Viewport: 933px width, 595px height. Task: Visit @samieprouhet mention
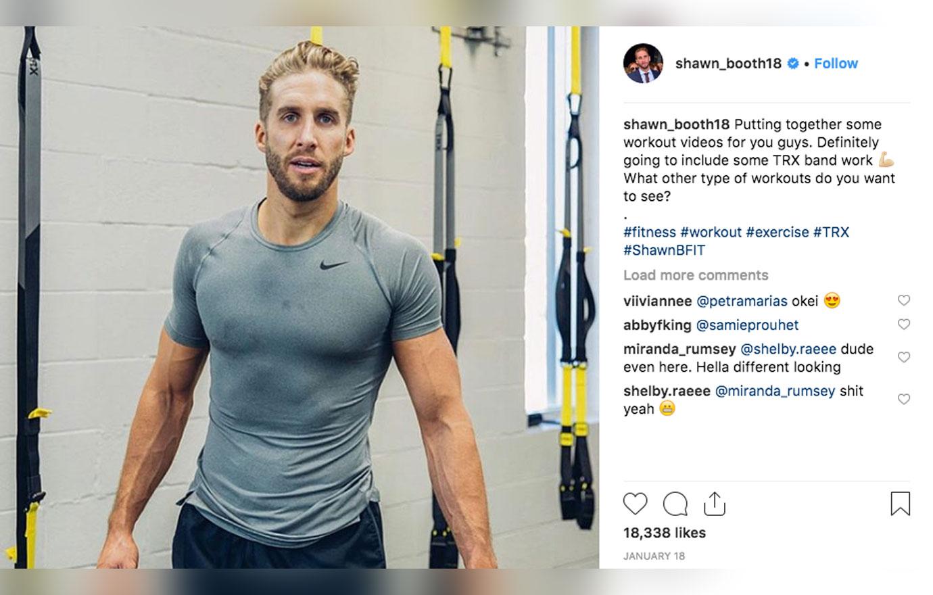click(x=747, y=325)
